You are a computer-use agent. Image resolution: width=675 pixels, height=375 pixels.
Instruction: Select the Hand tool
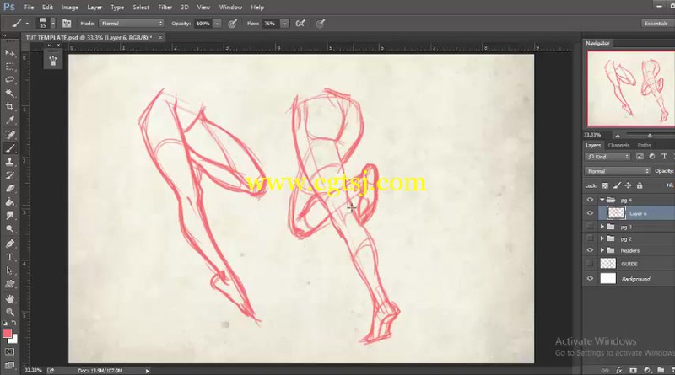coord(9,298)
